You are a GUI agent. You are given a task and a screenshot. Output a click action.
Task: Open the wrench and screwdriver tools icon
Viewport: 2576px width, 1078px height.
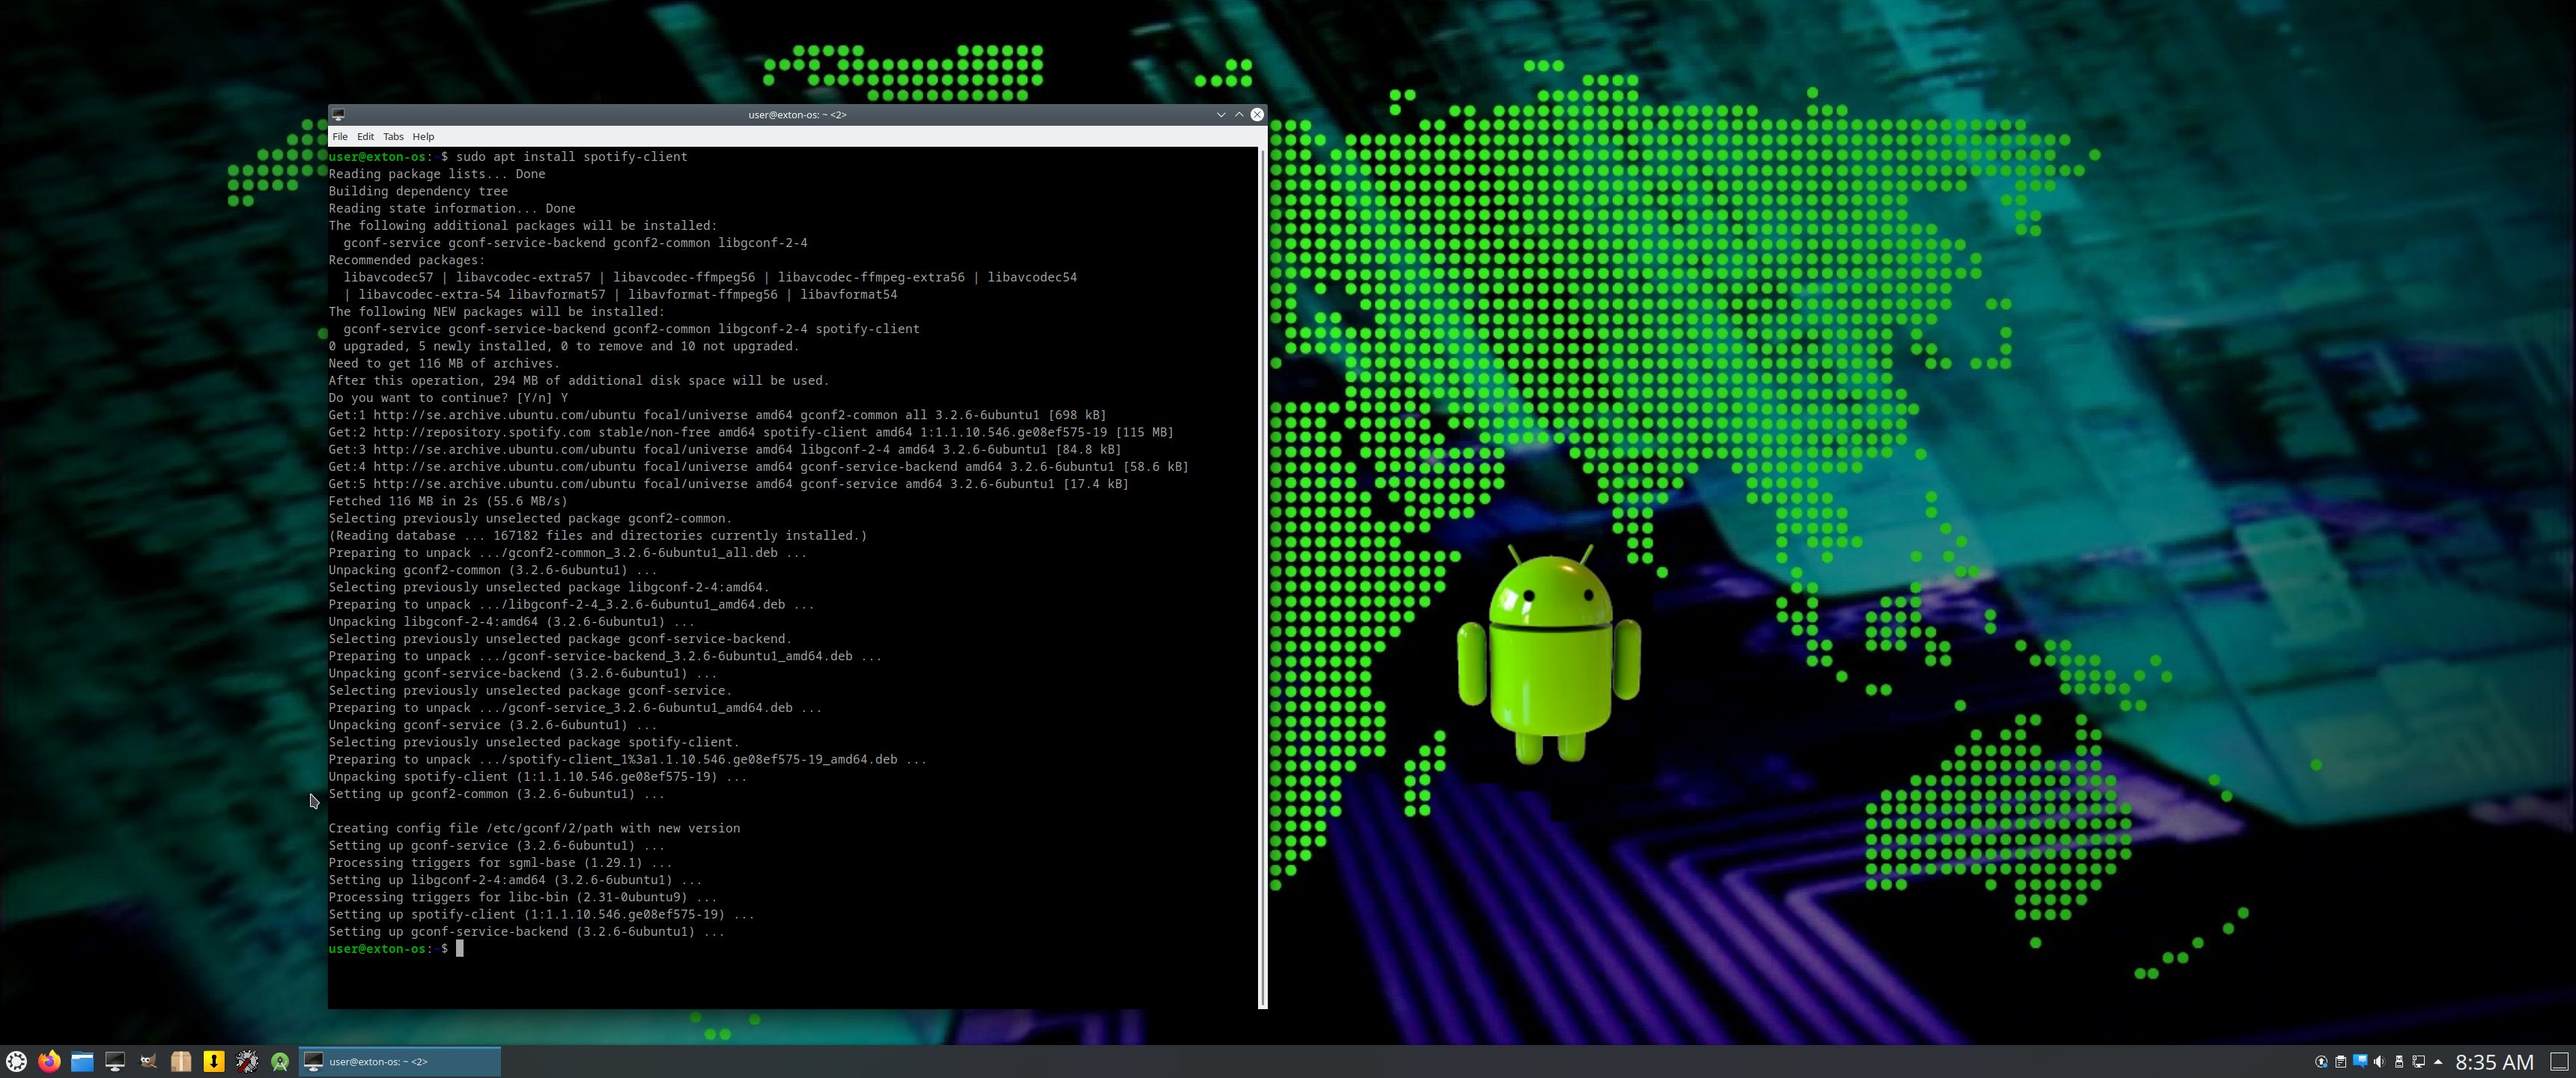click(x=247, y=1061)
